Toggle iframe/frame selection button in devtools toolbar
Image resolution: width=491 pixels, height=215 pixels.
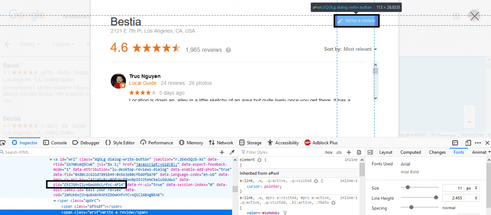(x=455, y=143)
